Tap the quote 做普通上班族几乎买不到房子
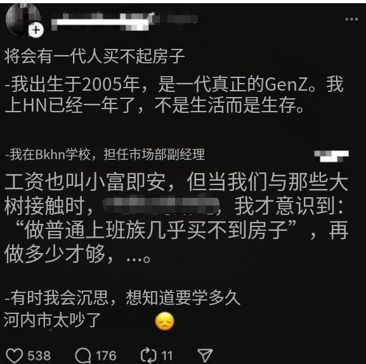 pyautogui.click(x=156, y=230)
